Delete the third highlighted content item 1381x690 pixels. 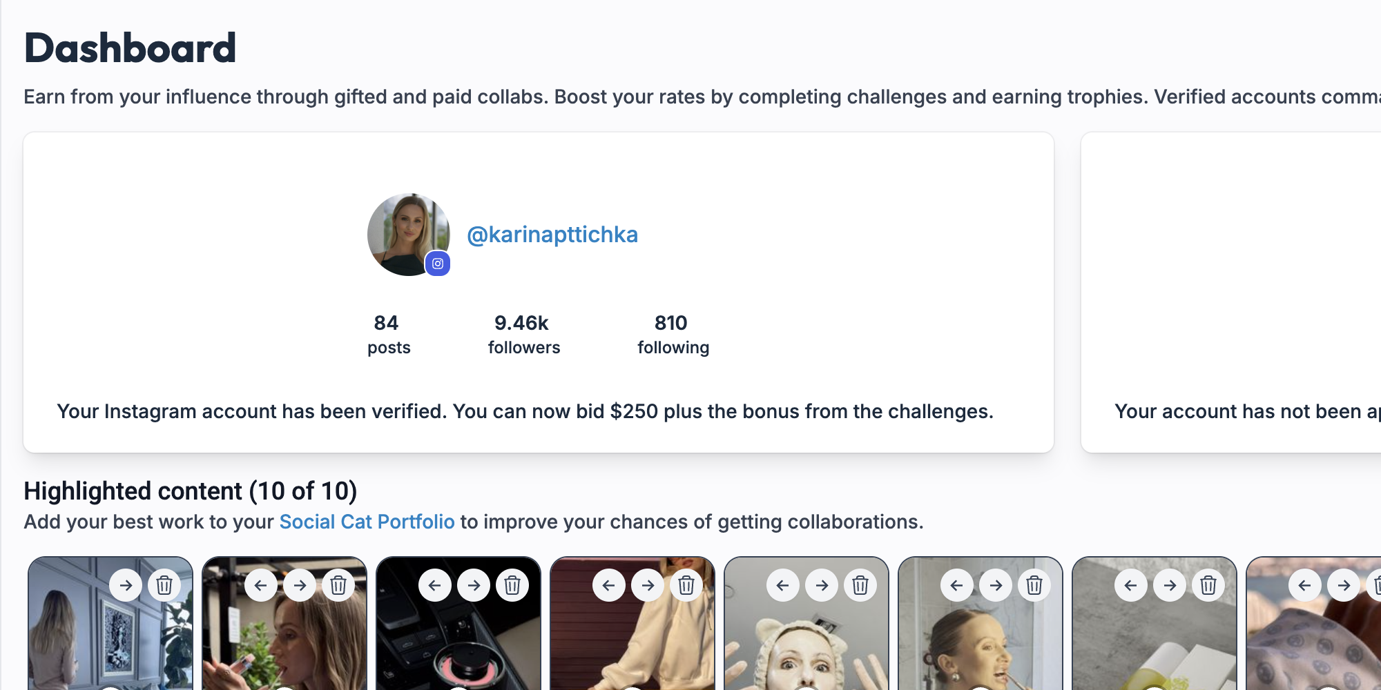coord(512,585)
